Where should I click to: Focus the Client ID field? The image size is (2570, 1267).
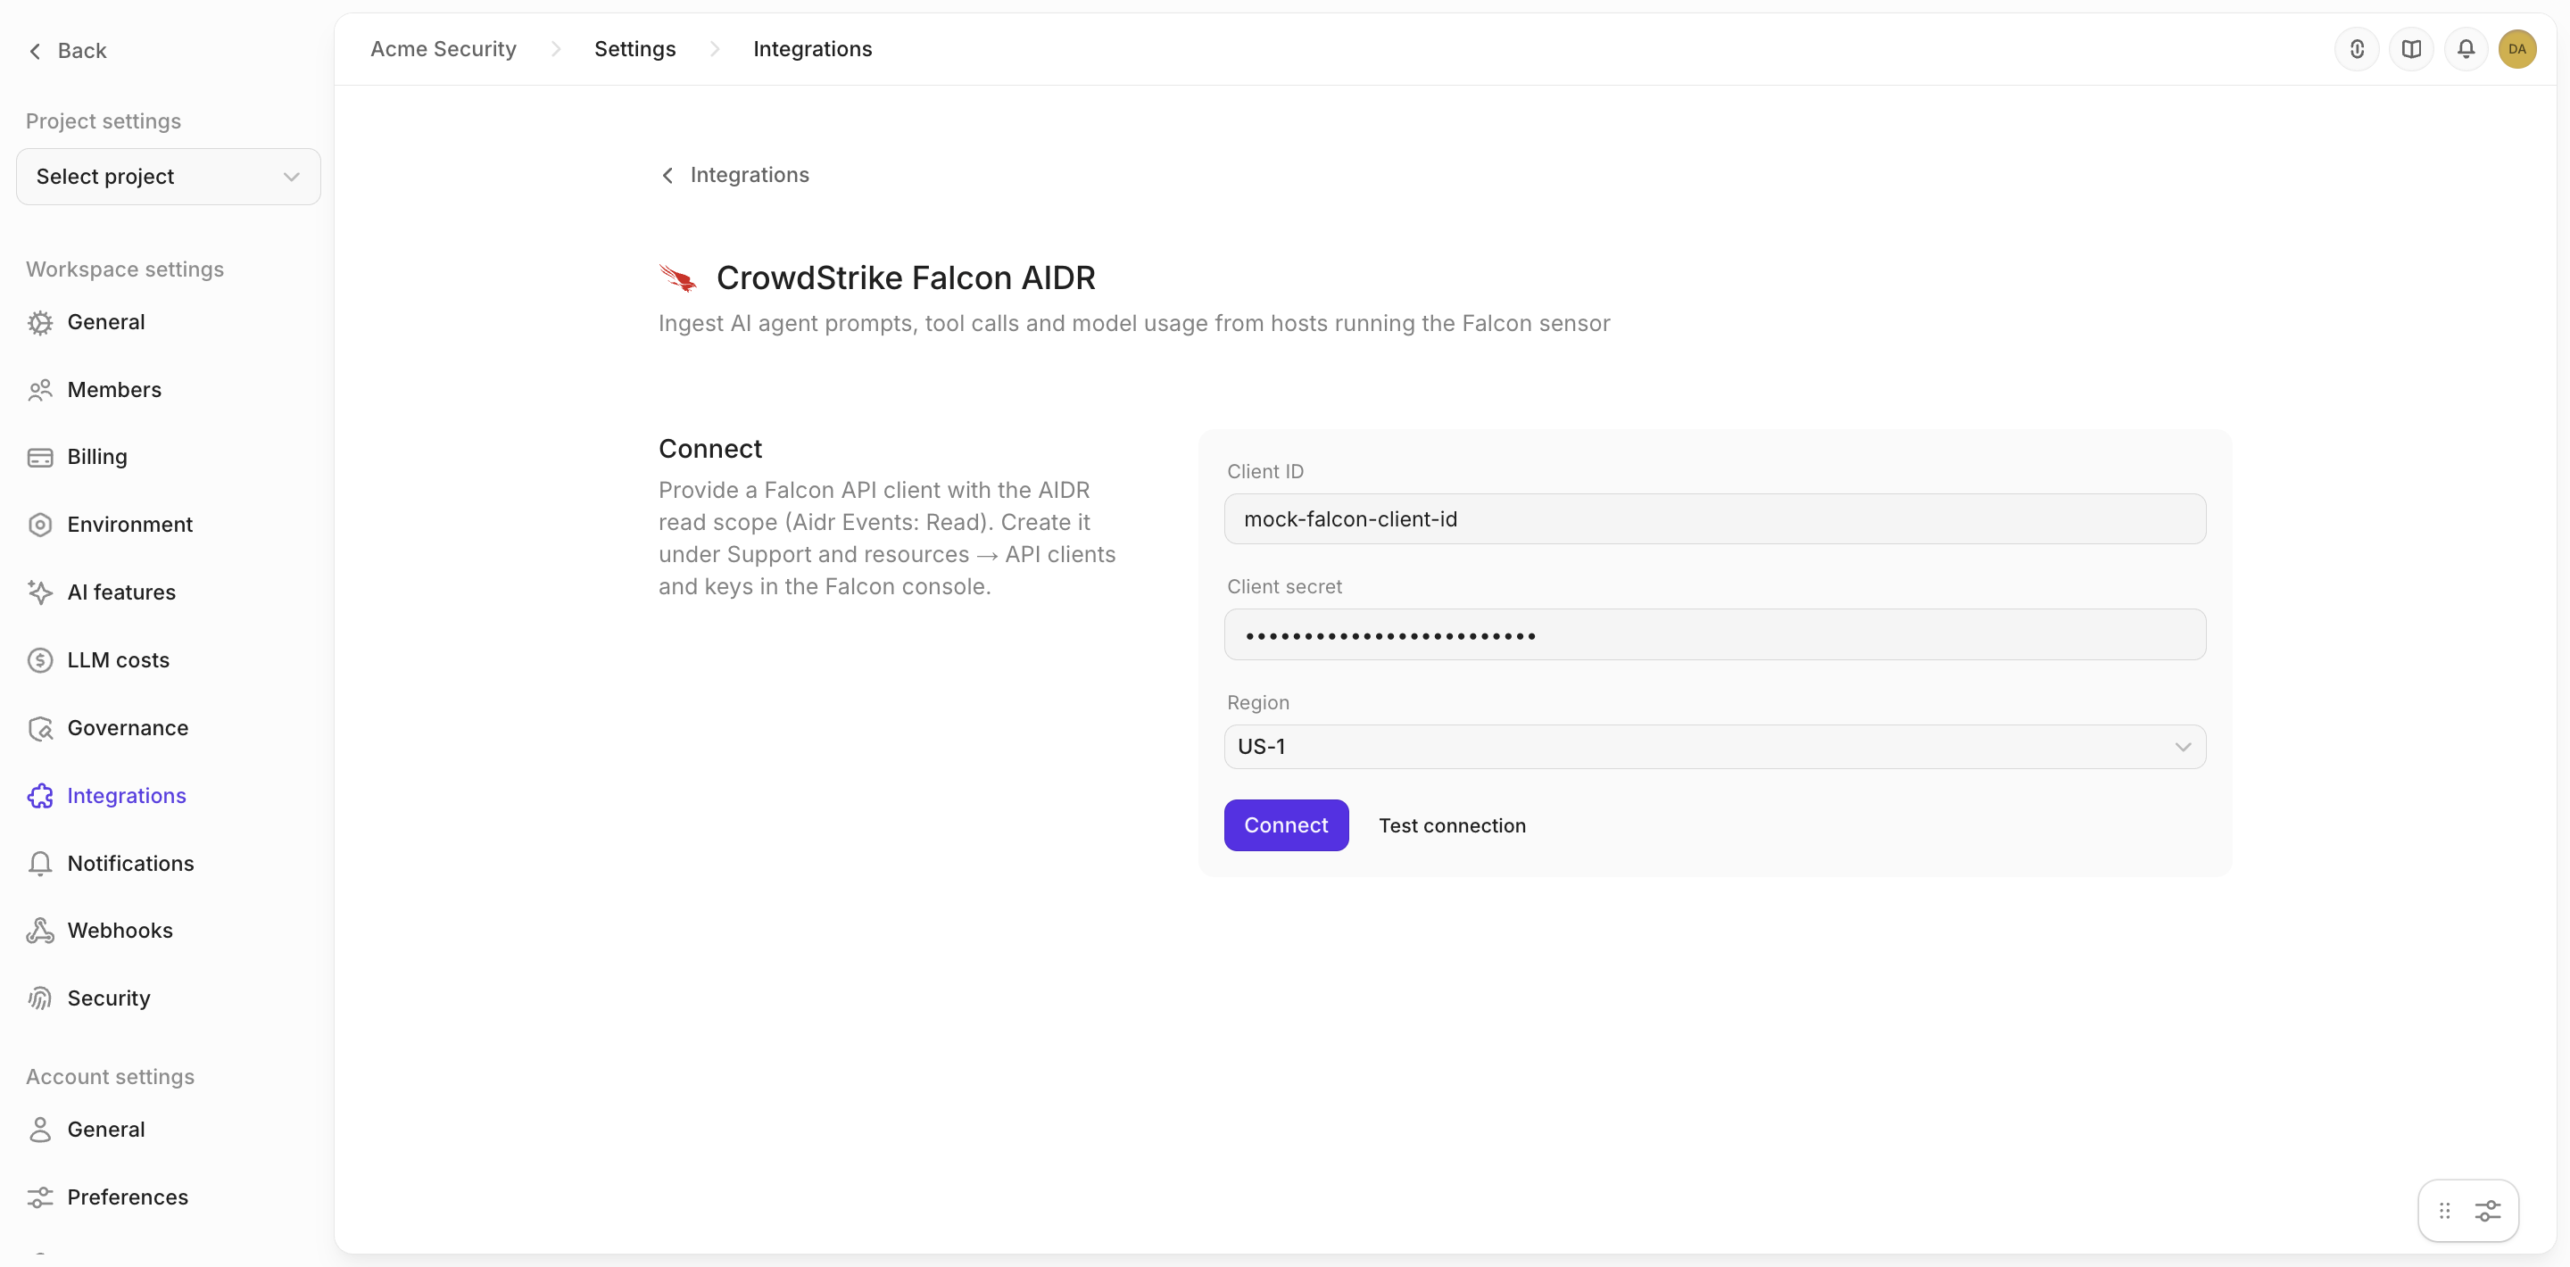pyautogui.click(x=1714, y=518)
